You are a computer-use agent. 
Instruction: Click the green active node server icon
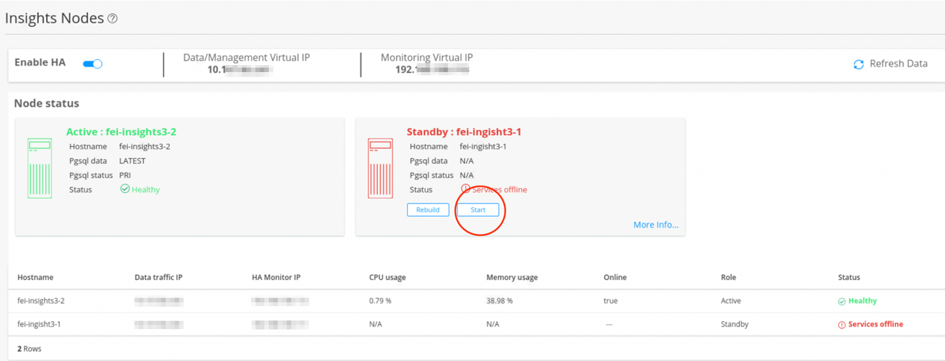pos(40,168)
